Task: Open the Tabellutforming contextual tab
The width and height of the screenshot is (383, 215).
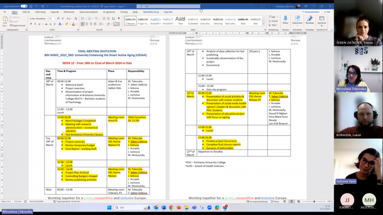Action: [x=151, y=11]
